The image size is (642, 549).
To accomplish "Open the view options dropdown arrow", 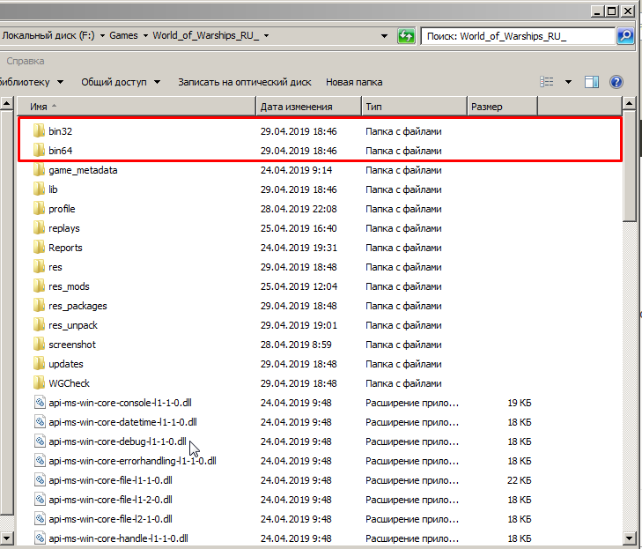I will [568, 82].
